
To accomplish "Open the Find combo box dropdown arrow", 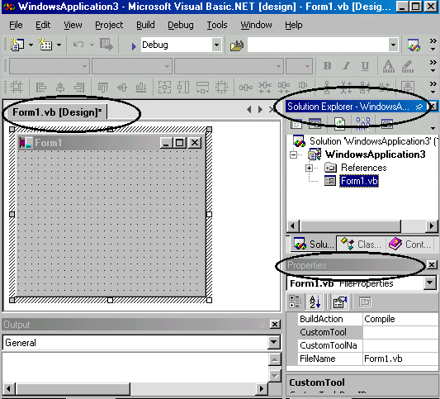I will click(393, 45).
